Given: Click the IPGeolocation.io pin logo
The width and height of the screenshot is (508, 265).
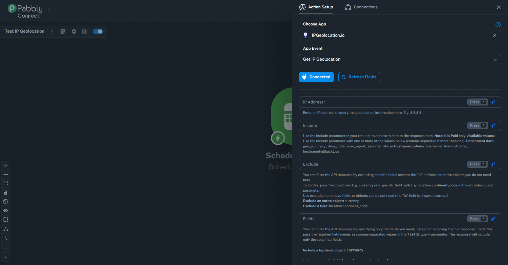Looking at the screenshot, I should tap(305, 35).
